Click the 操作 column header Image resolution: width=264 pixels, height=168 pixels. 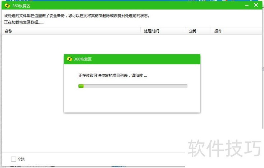pos(236,31)
